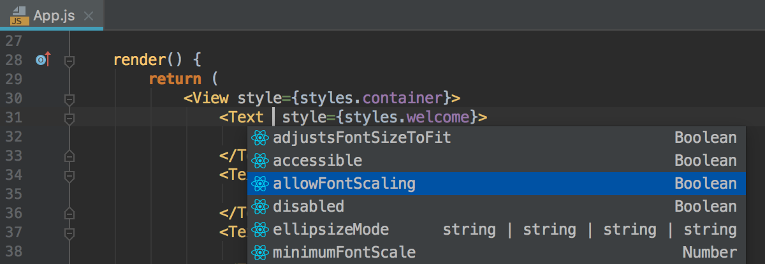The width and height of the screenshot is (765, 264).
Task: Click styles.container in the View tag
Action: coord(372,98)
